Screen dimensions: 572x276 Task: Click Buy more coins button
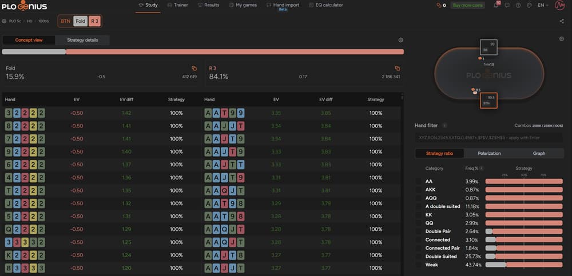pyautogui.click(x=467, y=6)
